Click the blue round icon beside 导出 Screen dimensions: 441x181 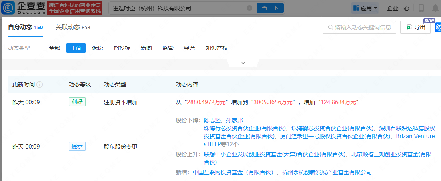437,28
